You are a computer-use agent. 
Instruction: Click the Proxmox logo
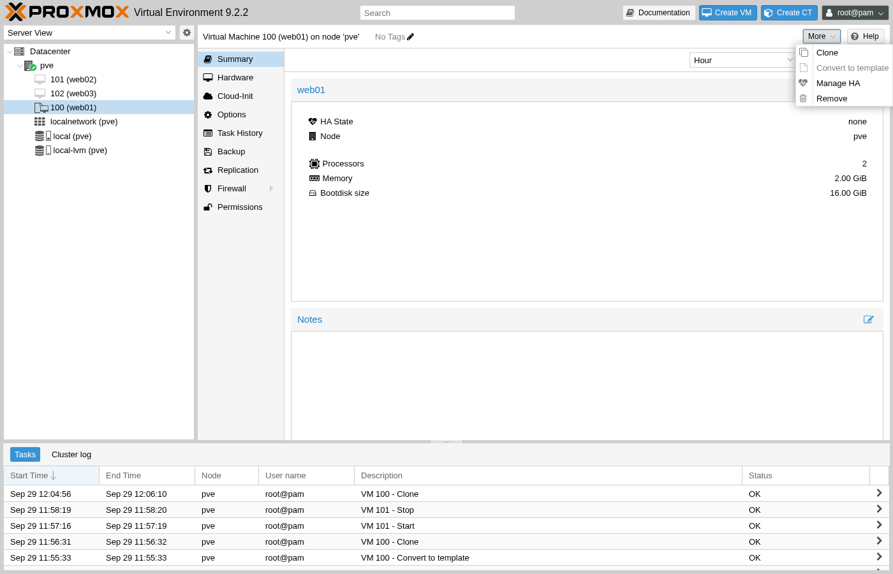tap(67, 12)
